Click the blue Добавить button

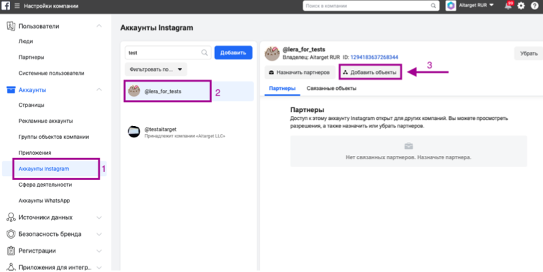tap(233, 52)
